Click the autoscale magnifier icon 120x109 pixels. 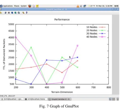(x=19, y=13)
